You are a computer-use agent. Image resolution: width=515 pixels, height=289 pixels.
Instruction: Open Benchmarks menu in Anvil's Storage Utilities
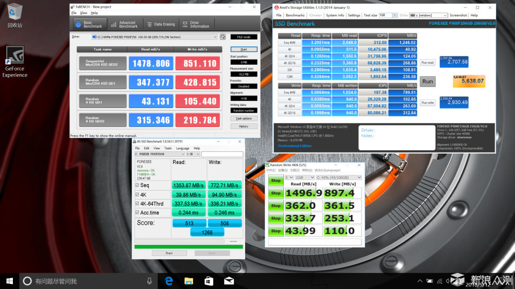pyautogui.click(x=295, y=15)
